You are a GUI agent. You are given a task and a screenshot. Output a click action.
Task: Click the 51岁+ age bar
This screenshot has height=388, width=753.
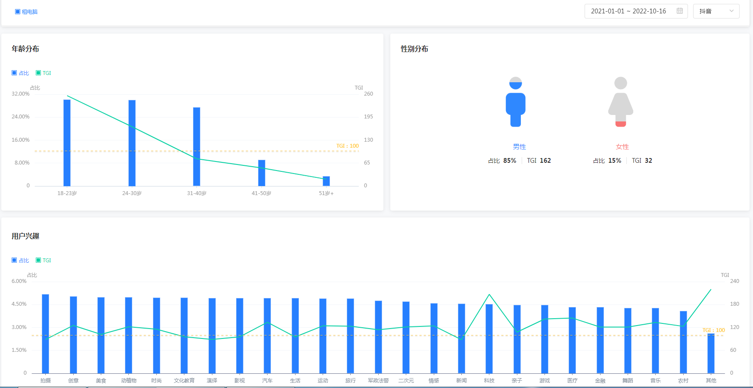(327, 181)
